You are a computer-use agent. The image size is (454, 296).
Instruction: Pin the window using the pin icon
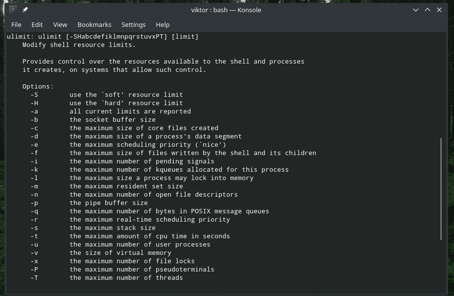(x=25, y=10)
